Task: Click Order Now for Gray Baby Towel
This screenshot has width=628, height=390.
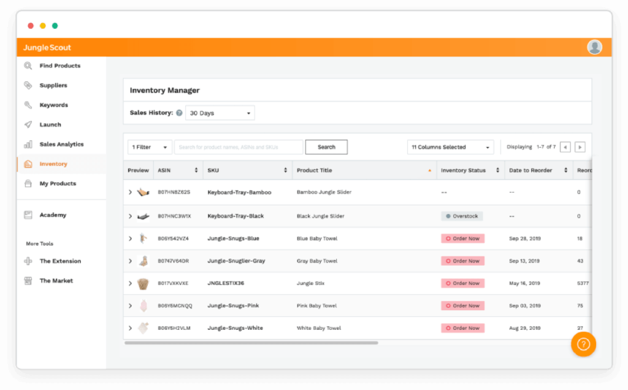Action: [463, 261]
